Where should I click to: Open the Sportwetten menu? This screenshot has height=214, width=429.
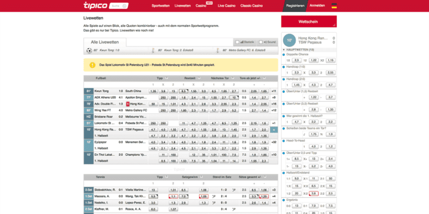pos(161,6)
